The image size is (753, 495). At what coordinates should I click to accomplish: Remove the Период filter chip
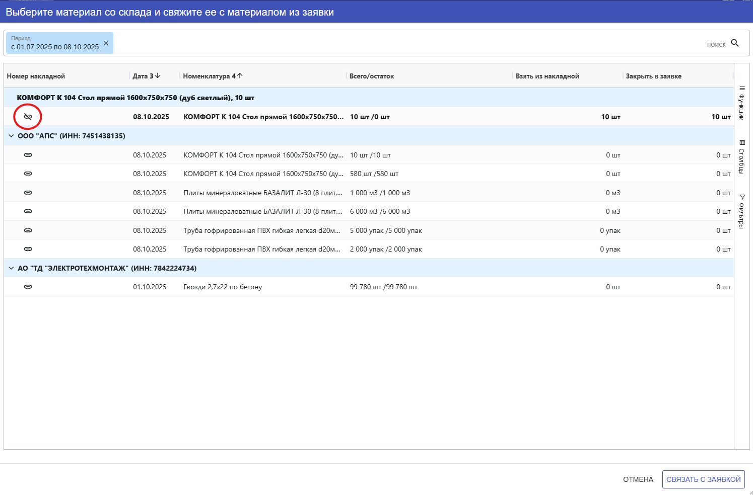click(x=106, y=43)
